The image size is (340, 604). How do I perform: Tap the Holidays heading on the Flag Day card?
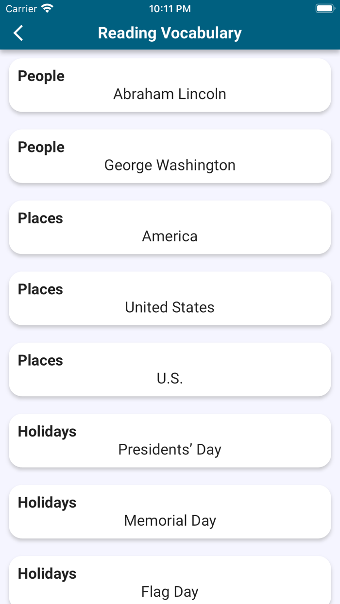click(x=47, y=573)
